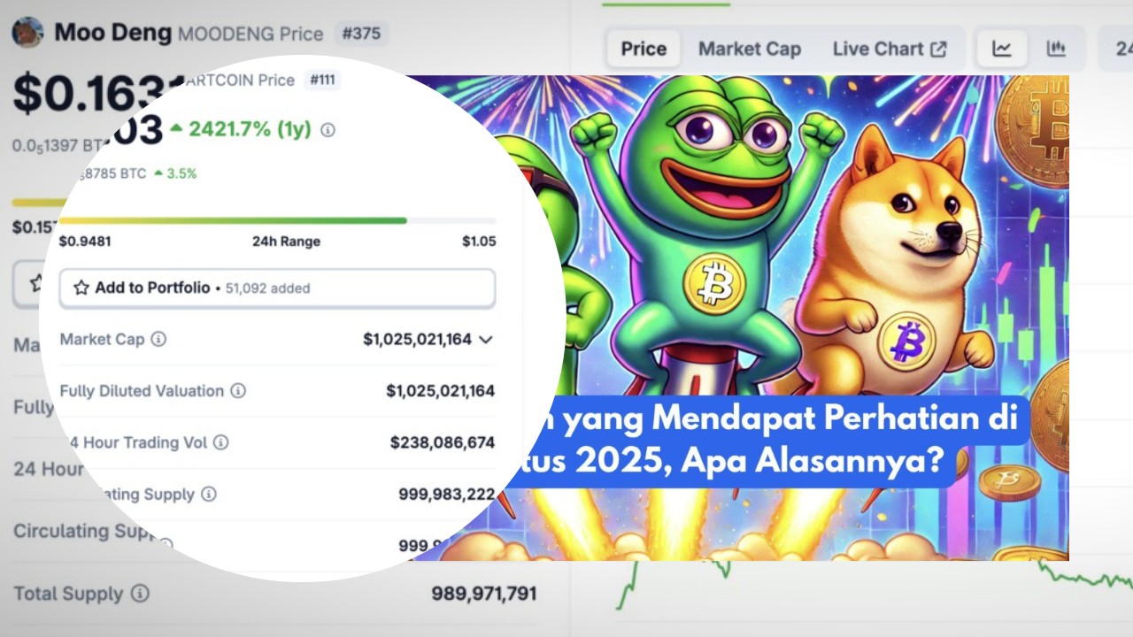
Task: Click the info icon beside 2421.7% (1y)
Action: point(328,130)
